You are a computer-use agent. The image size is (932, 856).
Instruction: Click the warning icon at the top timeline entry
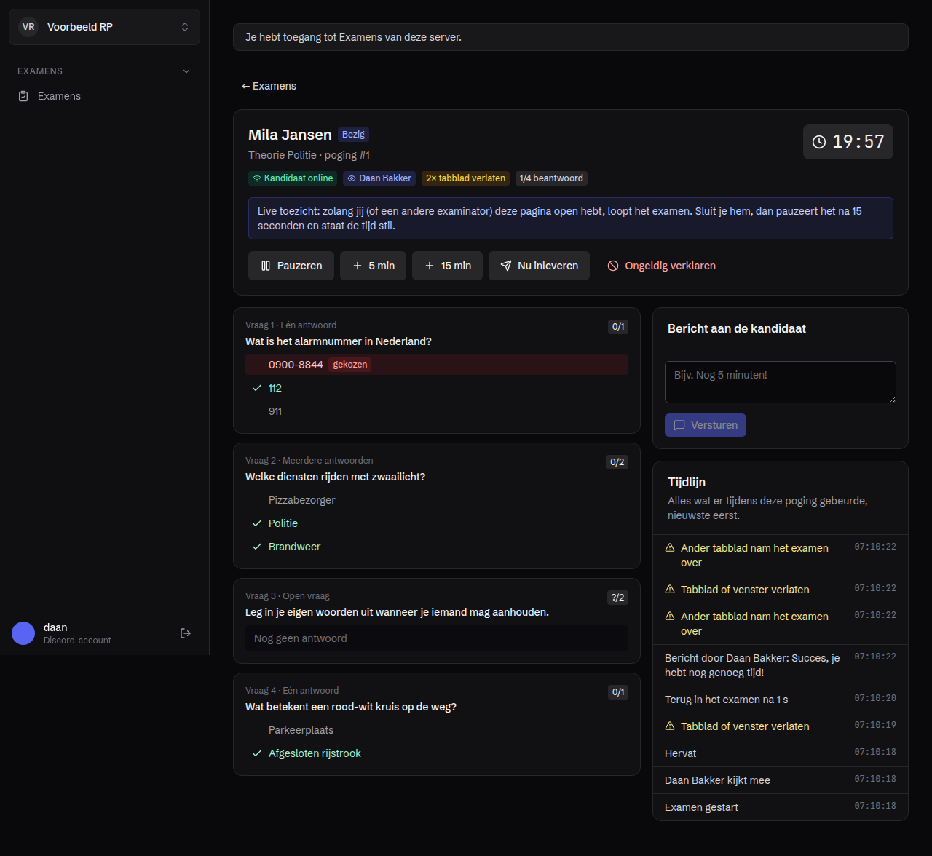670,548
